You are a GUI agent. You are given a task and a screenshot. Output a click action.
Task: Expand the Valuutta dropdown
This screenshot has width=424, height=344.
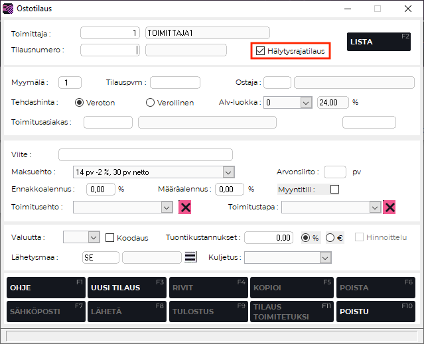click(x=94, y=237)
